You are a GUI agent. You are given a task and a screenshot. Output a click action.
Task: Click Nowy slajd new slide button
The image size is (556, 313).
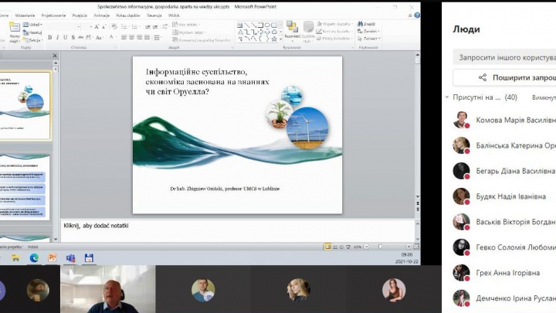15,32
